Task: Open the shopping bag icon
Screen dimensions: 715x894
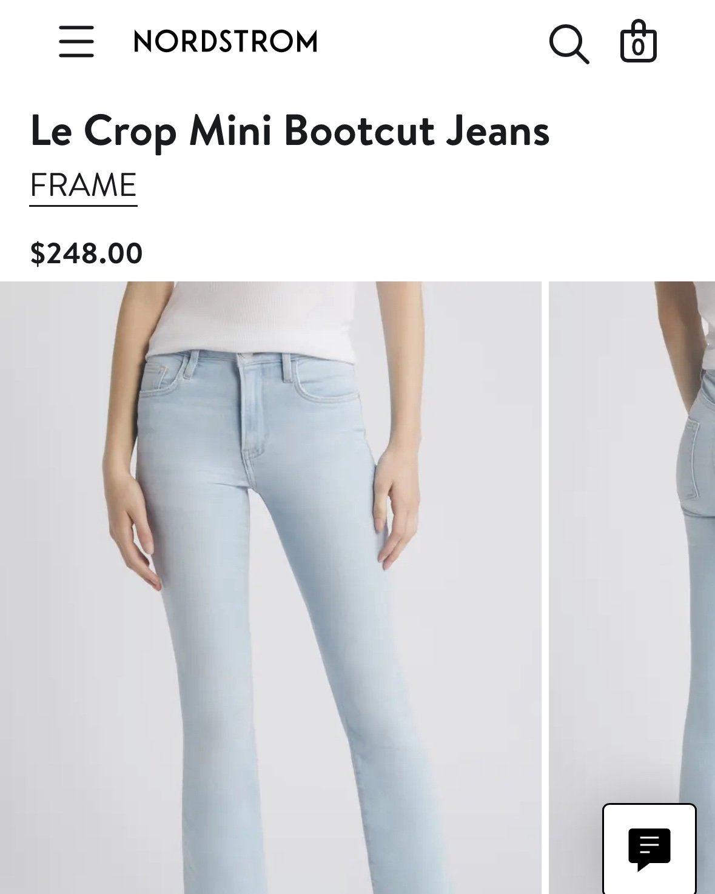Action: tap(639, 41)
